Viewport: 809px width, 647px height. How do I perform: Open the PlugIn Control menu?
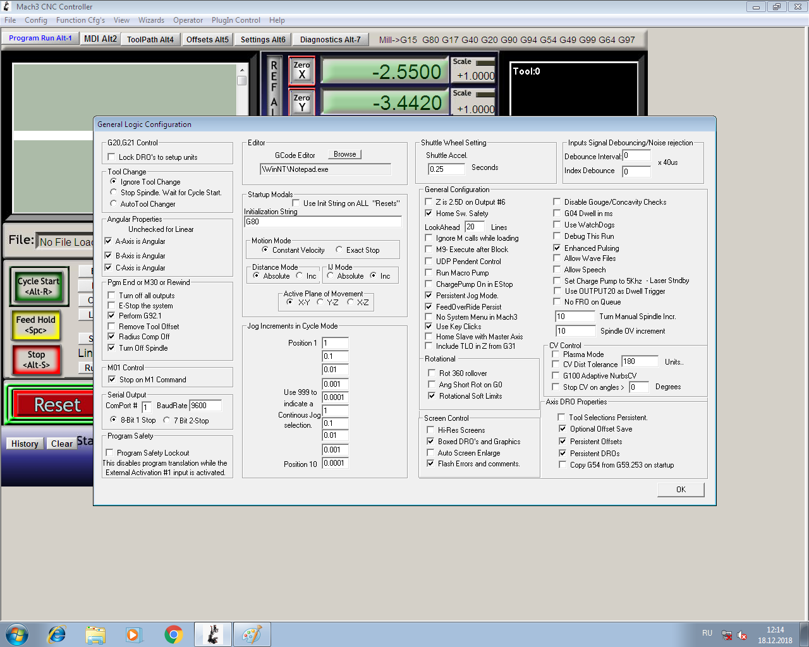(x=236, y=20)
